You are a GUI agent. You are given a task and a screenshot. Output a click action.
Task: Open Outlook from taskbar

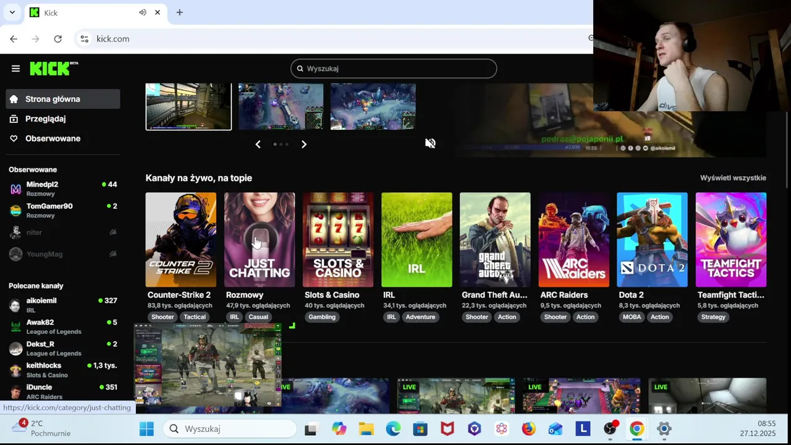click(556, 429)
